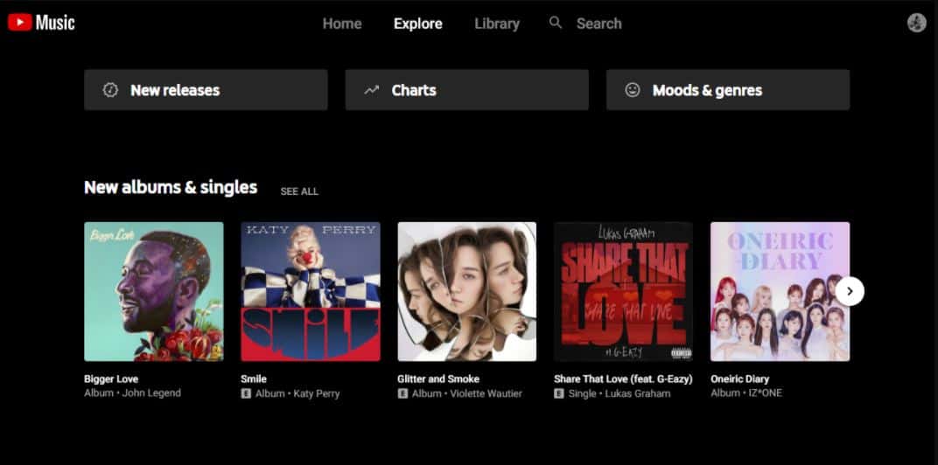The image size is (938, 465).
Task: Open the Glitter and Smoke album cover
Action: [467, 292]
